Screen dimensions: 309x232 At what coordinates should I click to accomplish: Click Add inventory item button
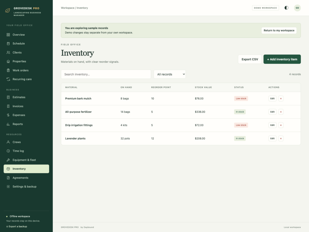click(282, 59)
